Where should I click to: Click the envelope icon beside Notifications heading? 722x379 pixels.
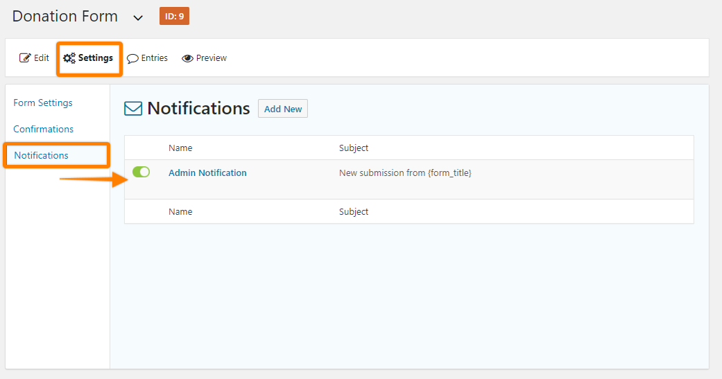pyautogui.click(x=133, y=109)
